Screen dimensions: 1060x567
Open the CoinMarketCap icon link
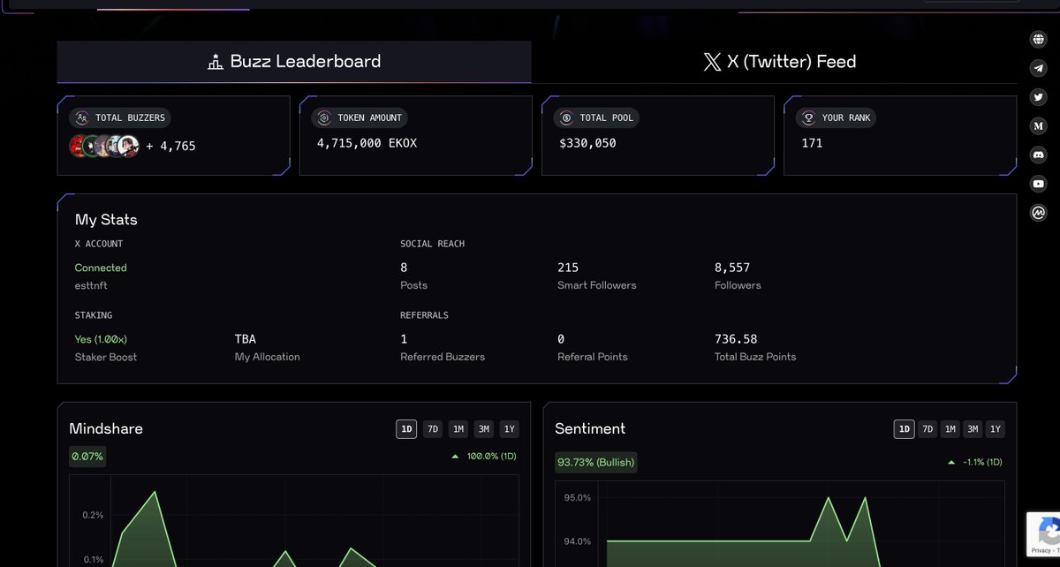pos(1039,213)
